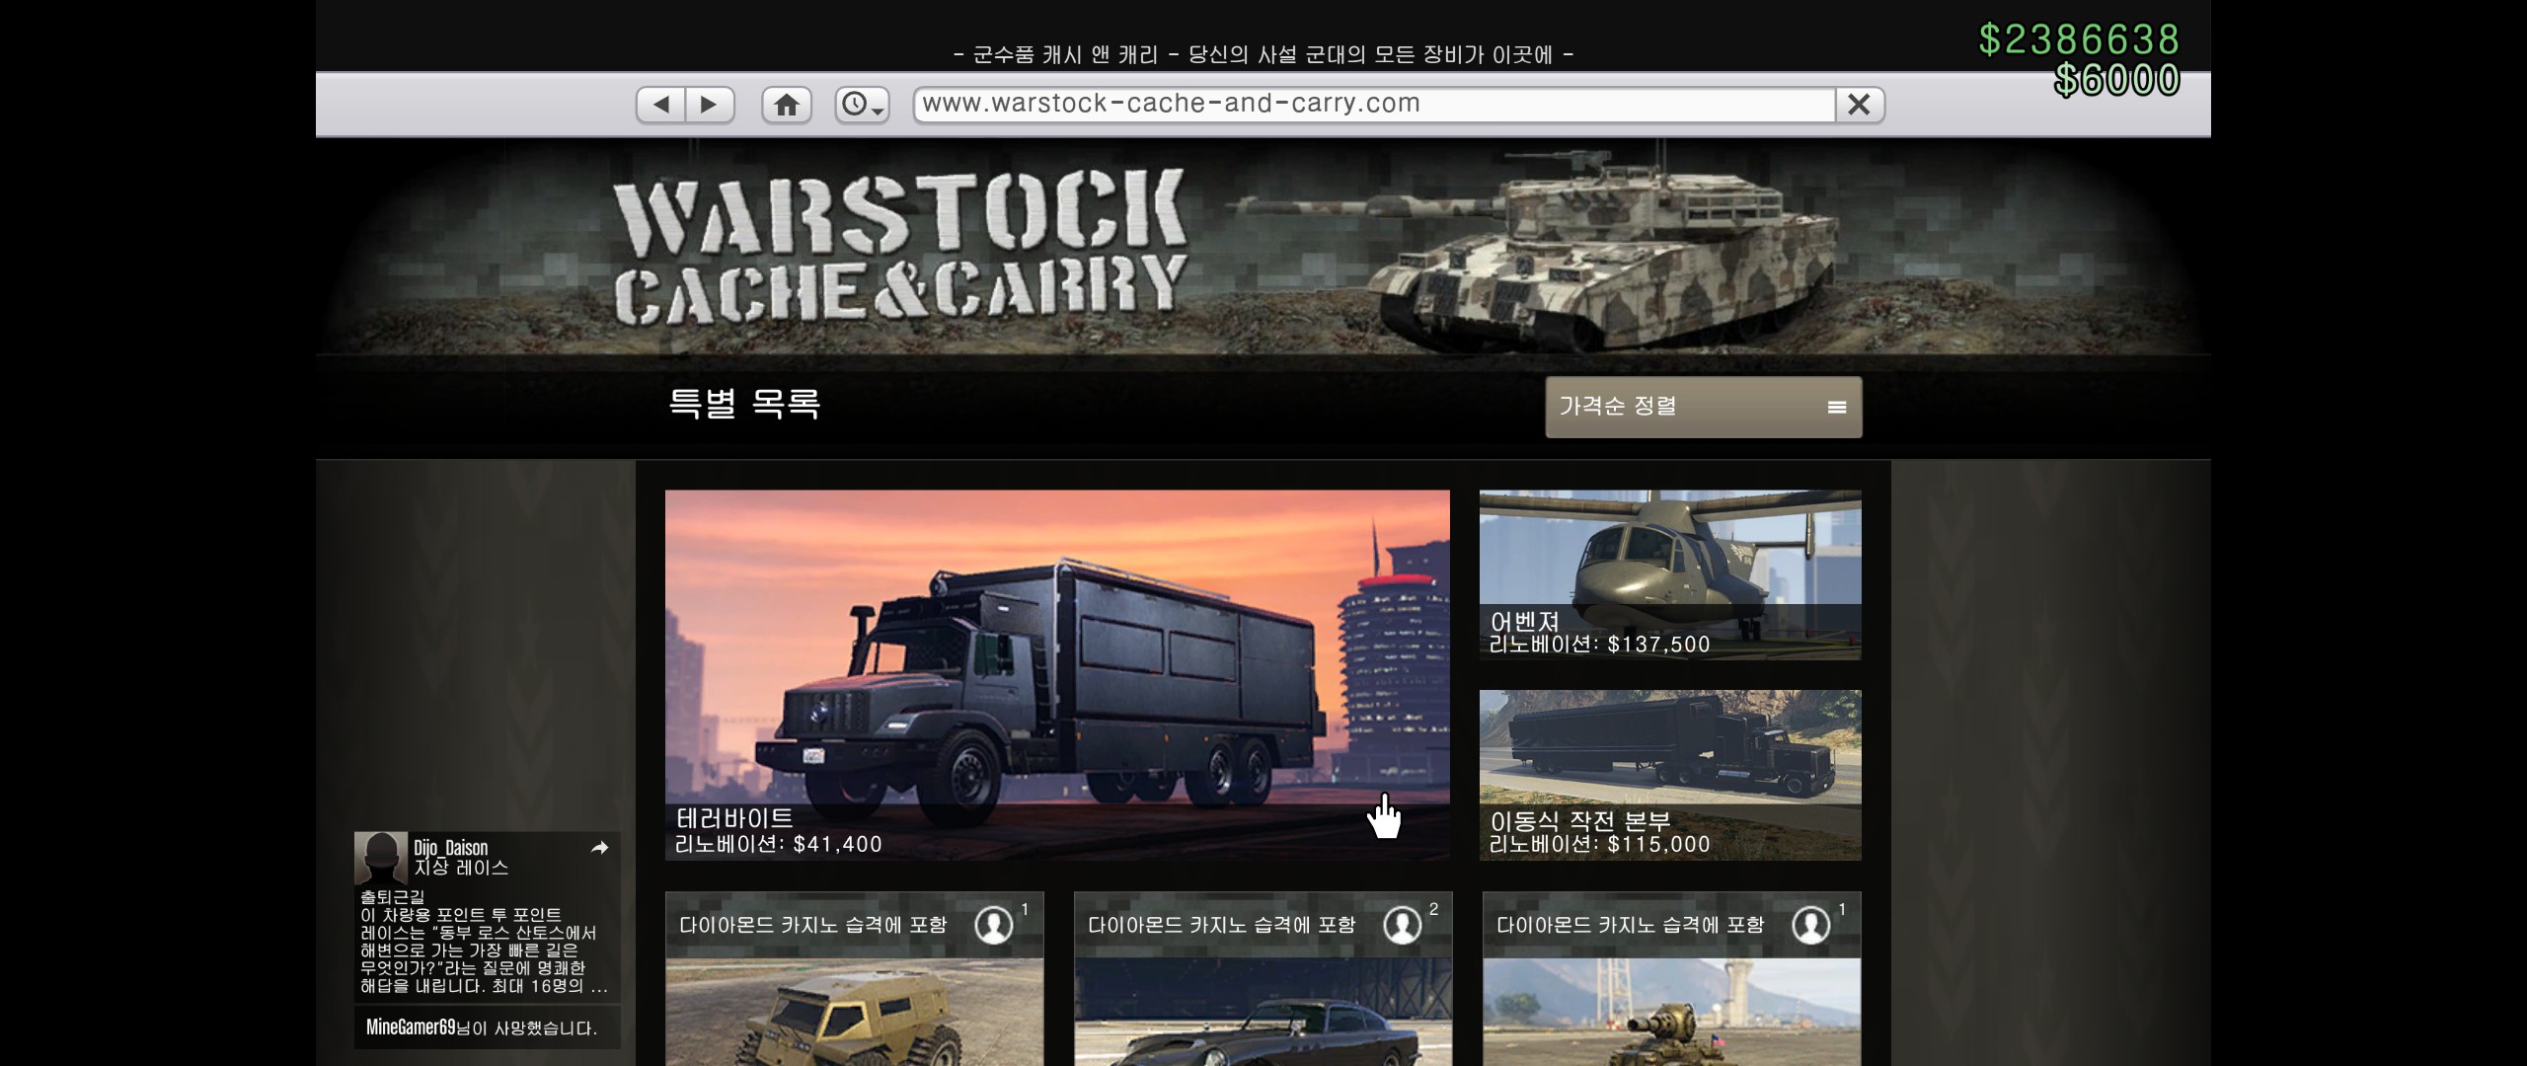Open the armored off-road vehicle card
Viewport: 2527px width, 1066px height.
click(854, 979)
